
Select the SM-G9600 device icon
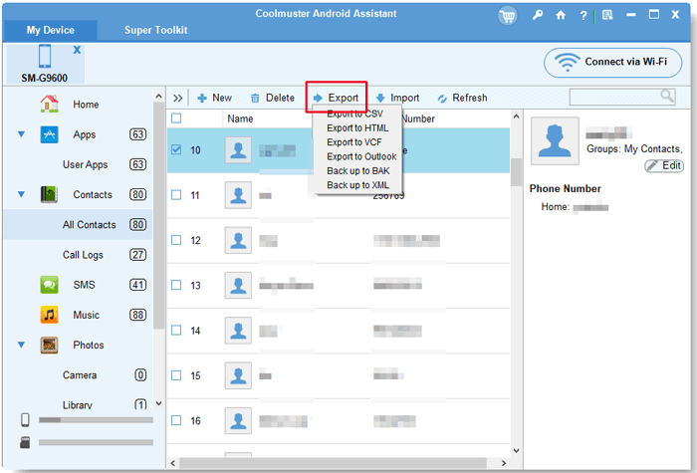click(45, 56)
